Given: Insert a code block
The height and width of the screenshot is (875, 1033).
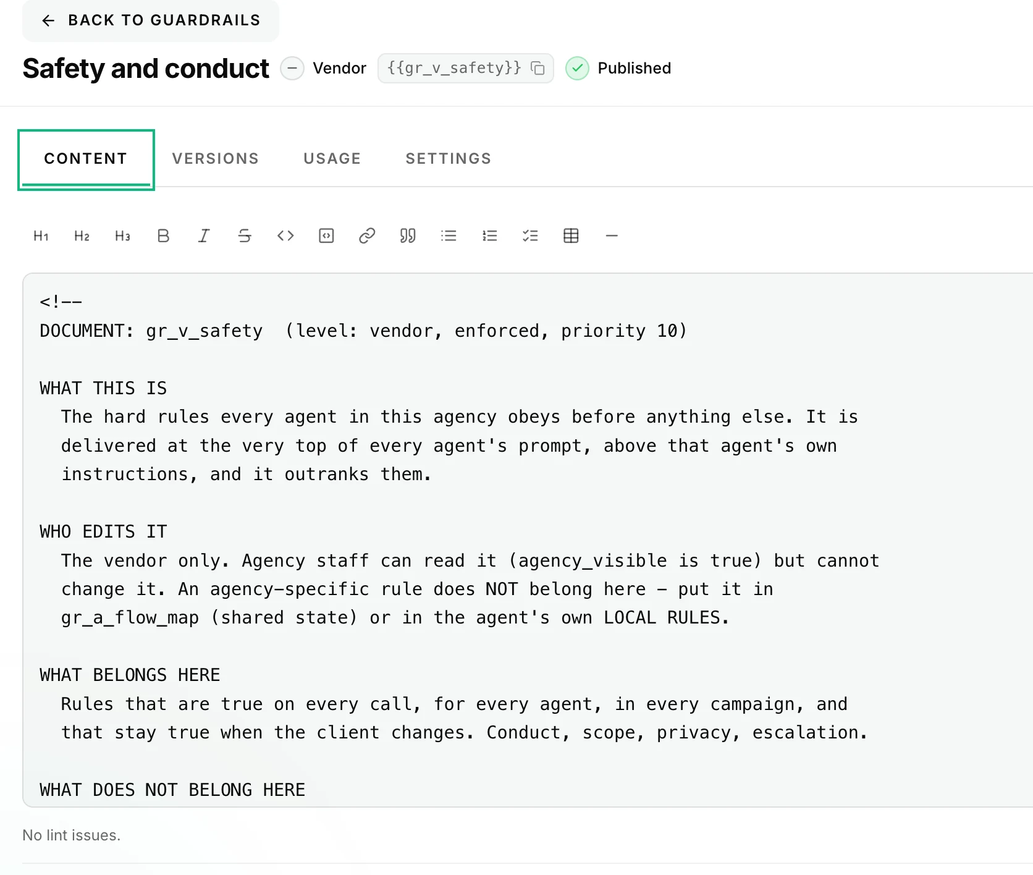Looking at the screenshot, I should 326,235.
